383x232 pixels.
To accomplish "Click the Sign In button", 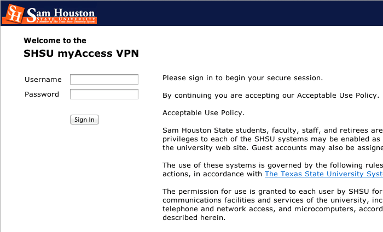I will [84, 120].
